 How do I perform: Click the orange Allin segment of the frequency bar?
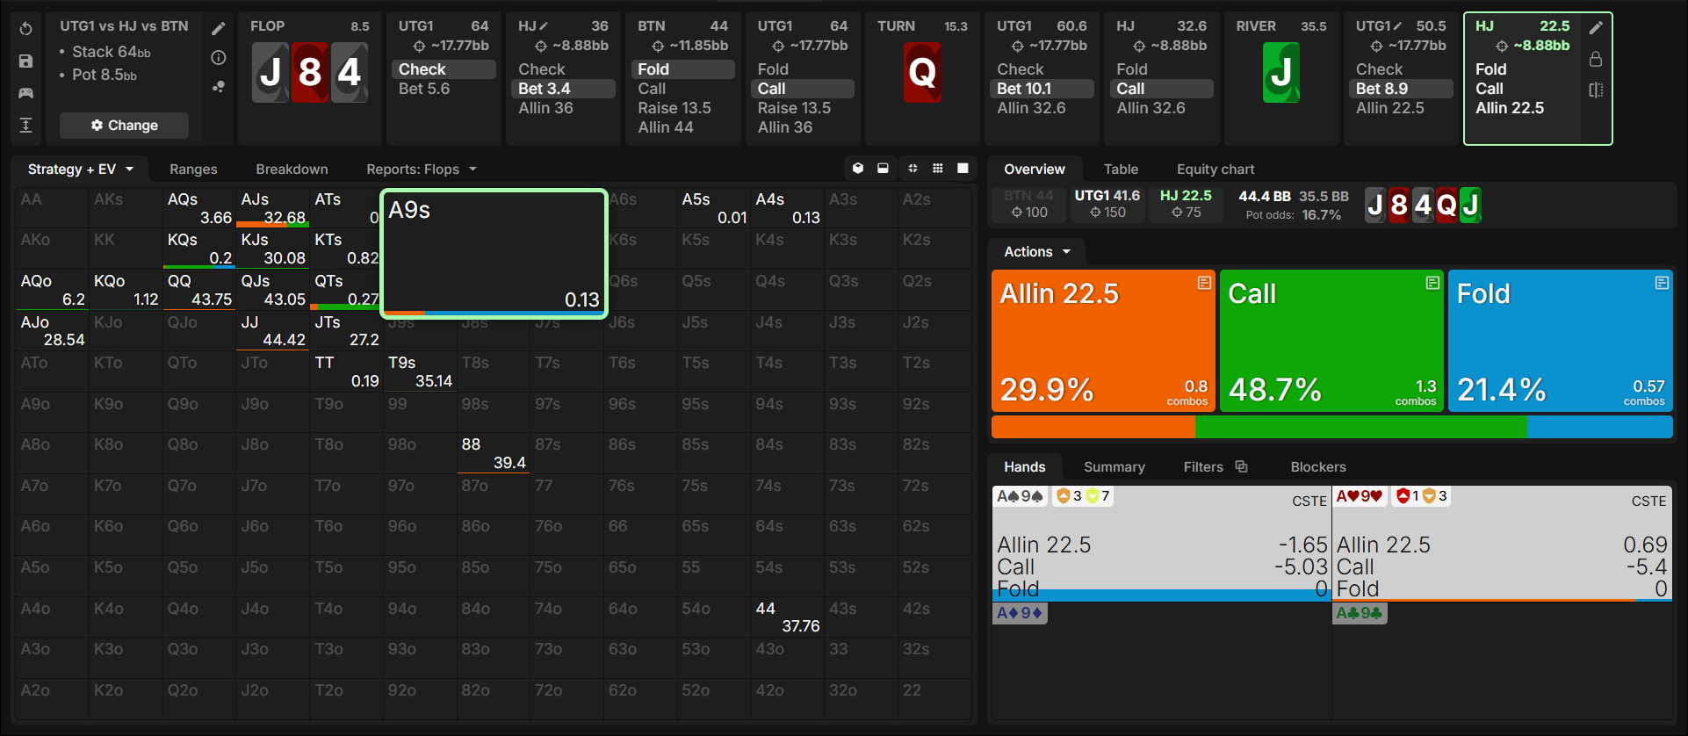tap(1093, 427)
